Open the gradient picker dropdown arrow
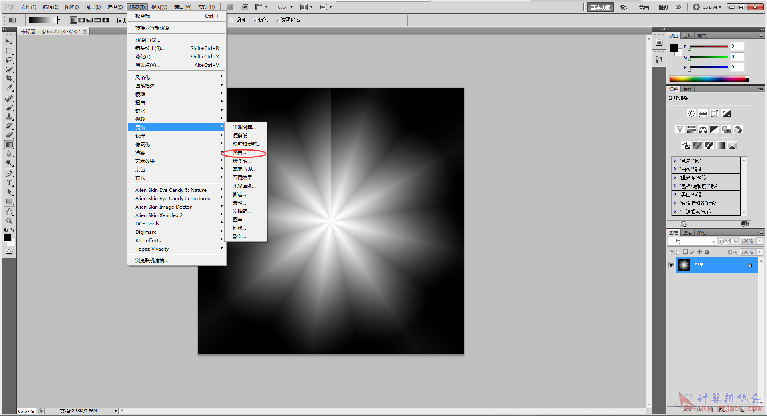 point(60,20)
